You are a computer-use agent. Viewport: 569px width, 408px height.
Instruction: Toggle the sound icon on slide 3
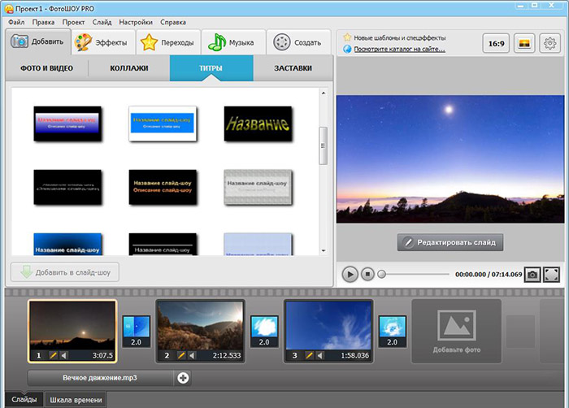pos(320,355)
